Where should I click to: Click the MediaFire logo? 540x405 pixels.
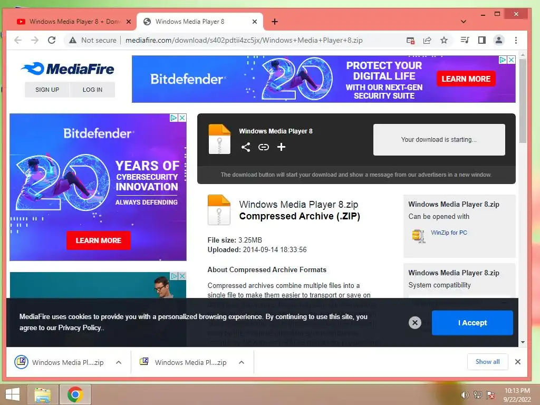tap(67, 69)
